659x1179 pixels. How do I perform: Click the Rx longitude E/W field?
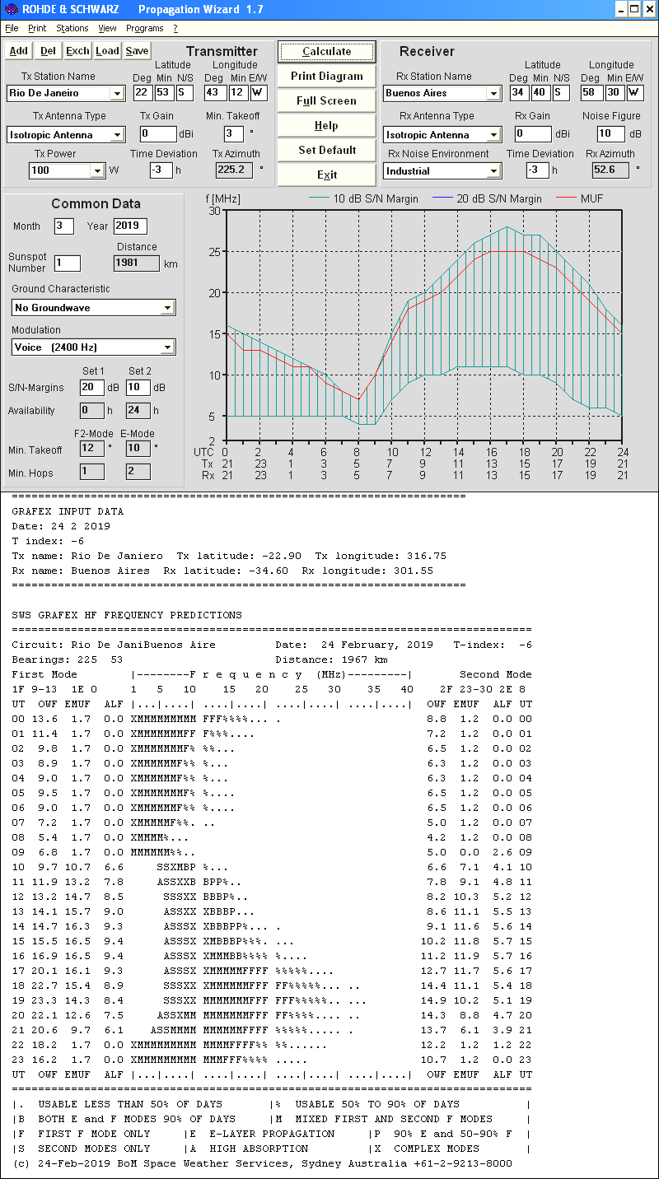(x=636, y=92)
